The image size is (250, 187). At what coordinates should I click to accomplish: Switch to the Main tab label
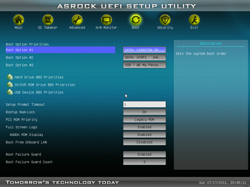click(x=19, y=27)
